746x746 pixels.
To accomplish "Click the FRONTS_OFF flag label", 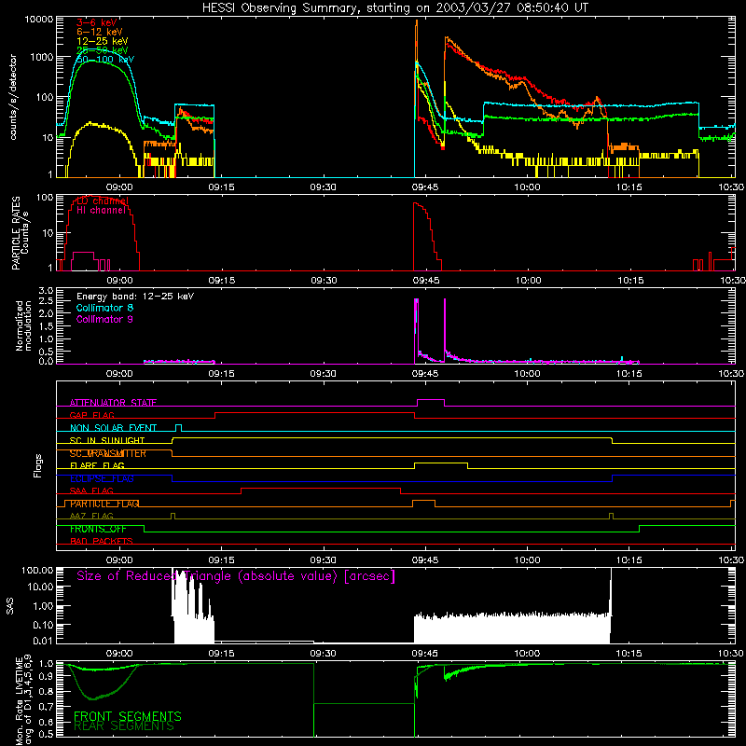I will [98, 529].
